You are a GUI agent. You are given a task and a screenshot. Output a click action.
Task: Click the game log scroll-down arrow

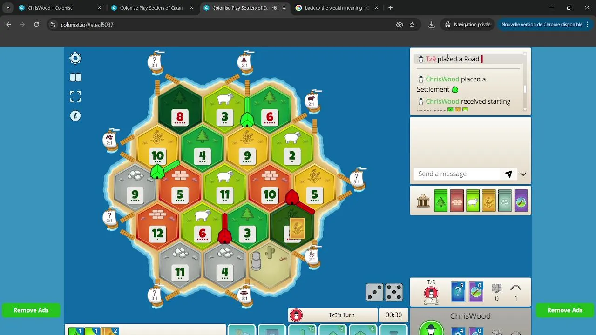525,109
